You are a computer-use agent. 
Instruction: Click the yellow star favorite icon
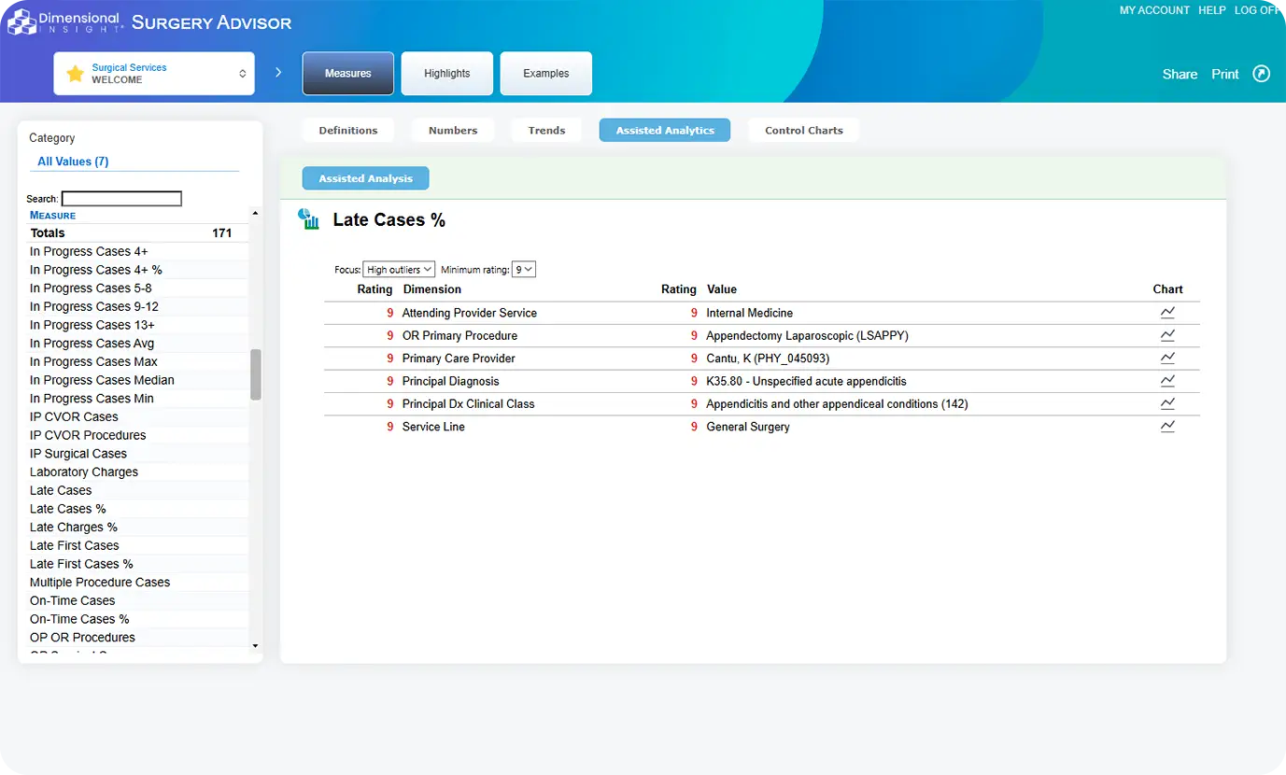76,74
